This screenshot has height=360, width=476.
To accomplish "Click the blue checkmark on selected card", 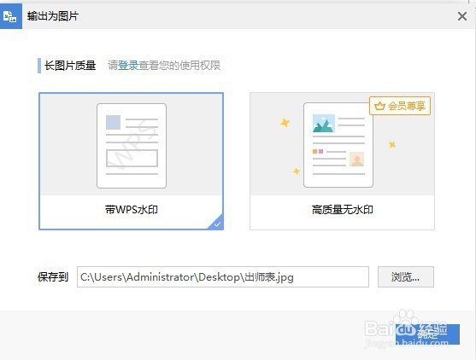I will point(217,224).
